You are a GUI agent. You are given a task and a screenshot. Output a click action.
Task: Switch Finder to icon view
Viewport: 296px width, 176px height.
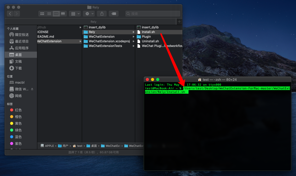pos(42,13)
